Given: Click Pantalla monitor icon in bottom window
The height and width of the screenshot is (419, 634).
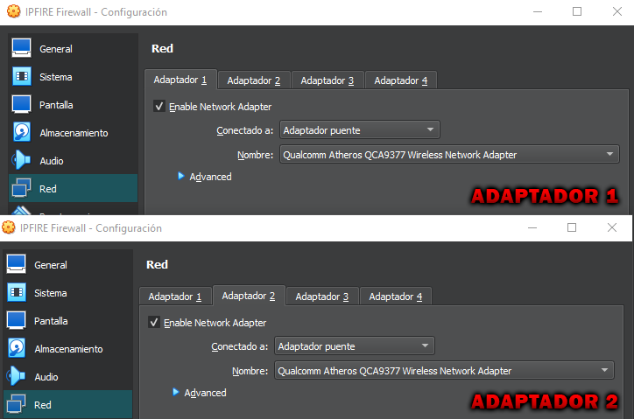Looking at the screenshot, I should [x=16, y=320].
